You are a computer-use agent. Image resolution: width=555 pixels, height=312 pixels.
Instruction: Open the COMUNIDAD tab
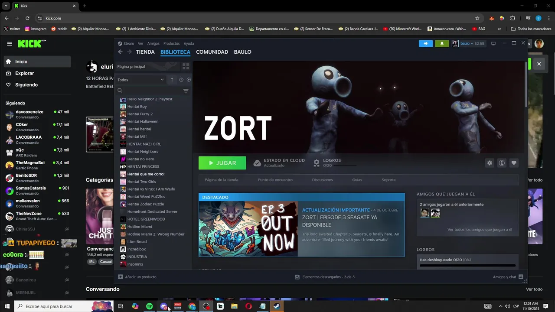(212, 52)
